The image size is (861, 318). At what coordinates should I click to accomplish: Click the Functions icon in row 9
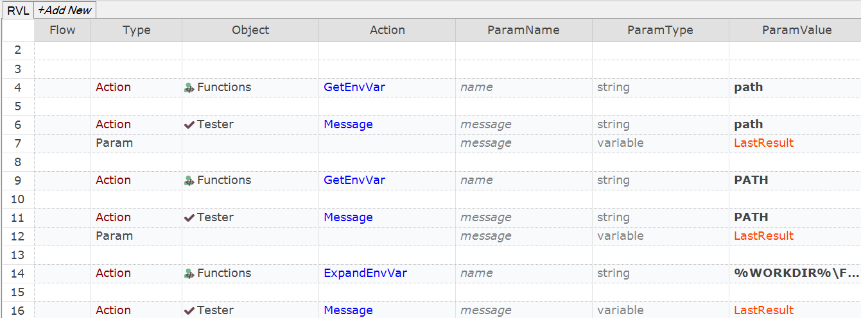click(189, 181)
